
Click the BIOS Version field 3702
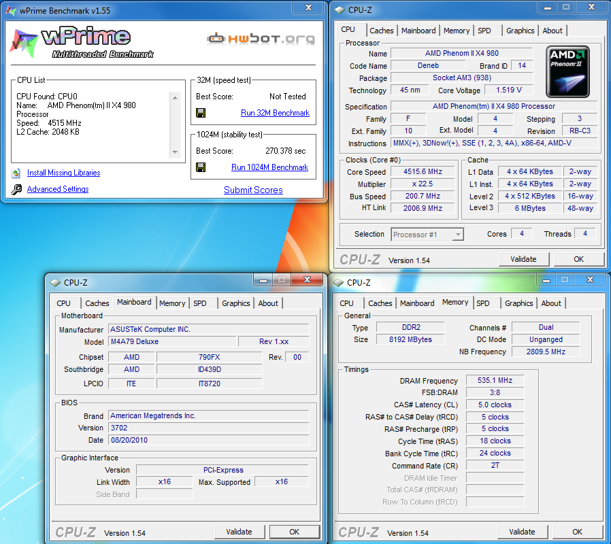click(x=209, y=428)
